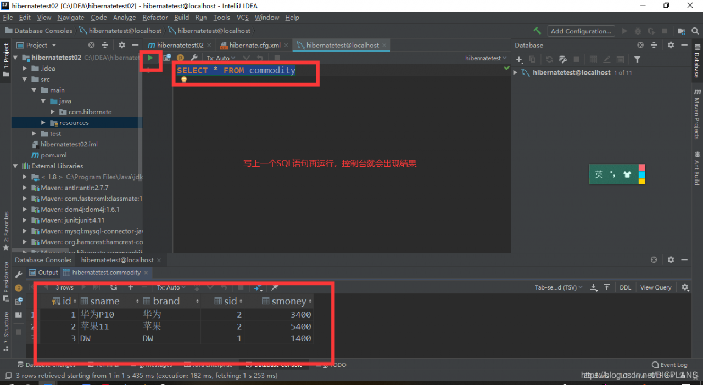Open Project view selector dropdown
The height and width of the screenshot is (385, 703).
coord(37,45)
